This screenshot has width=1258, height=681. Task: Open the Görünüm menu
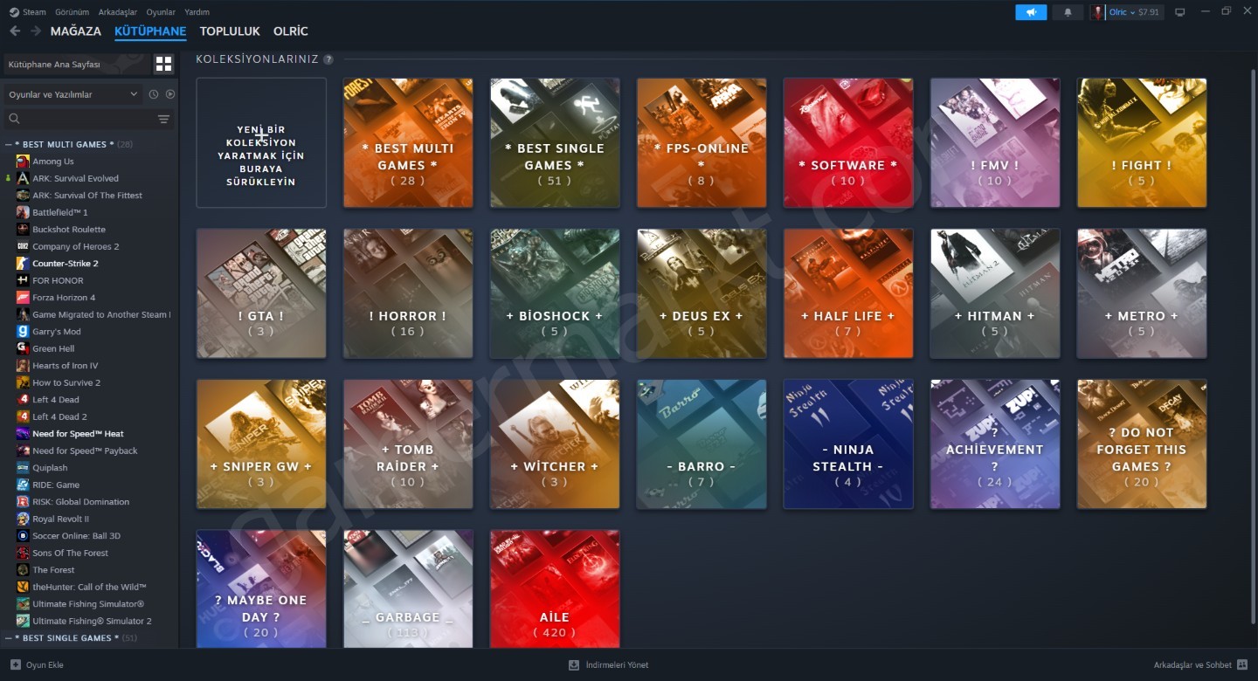click(72, 12)
